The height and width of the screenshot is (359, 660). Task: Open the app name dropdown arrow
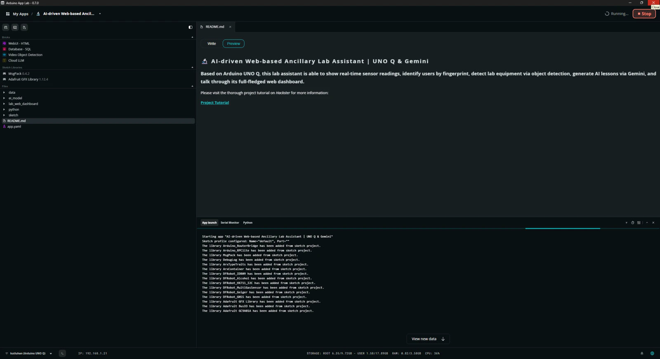tap(100, 14)
